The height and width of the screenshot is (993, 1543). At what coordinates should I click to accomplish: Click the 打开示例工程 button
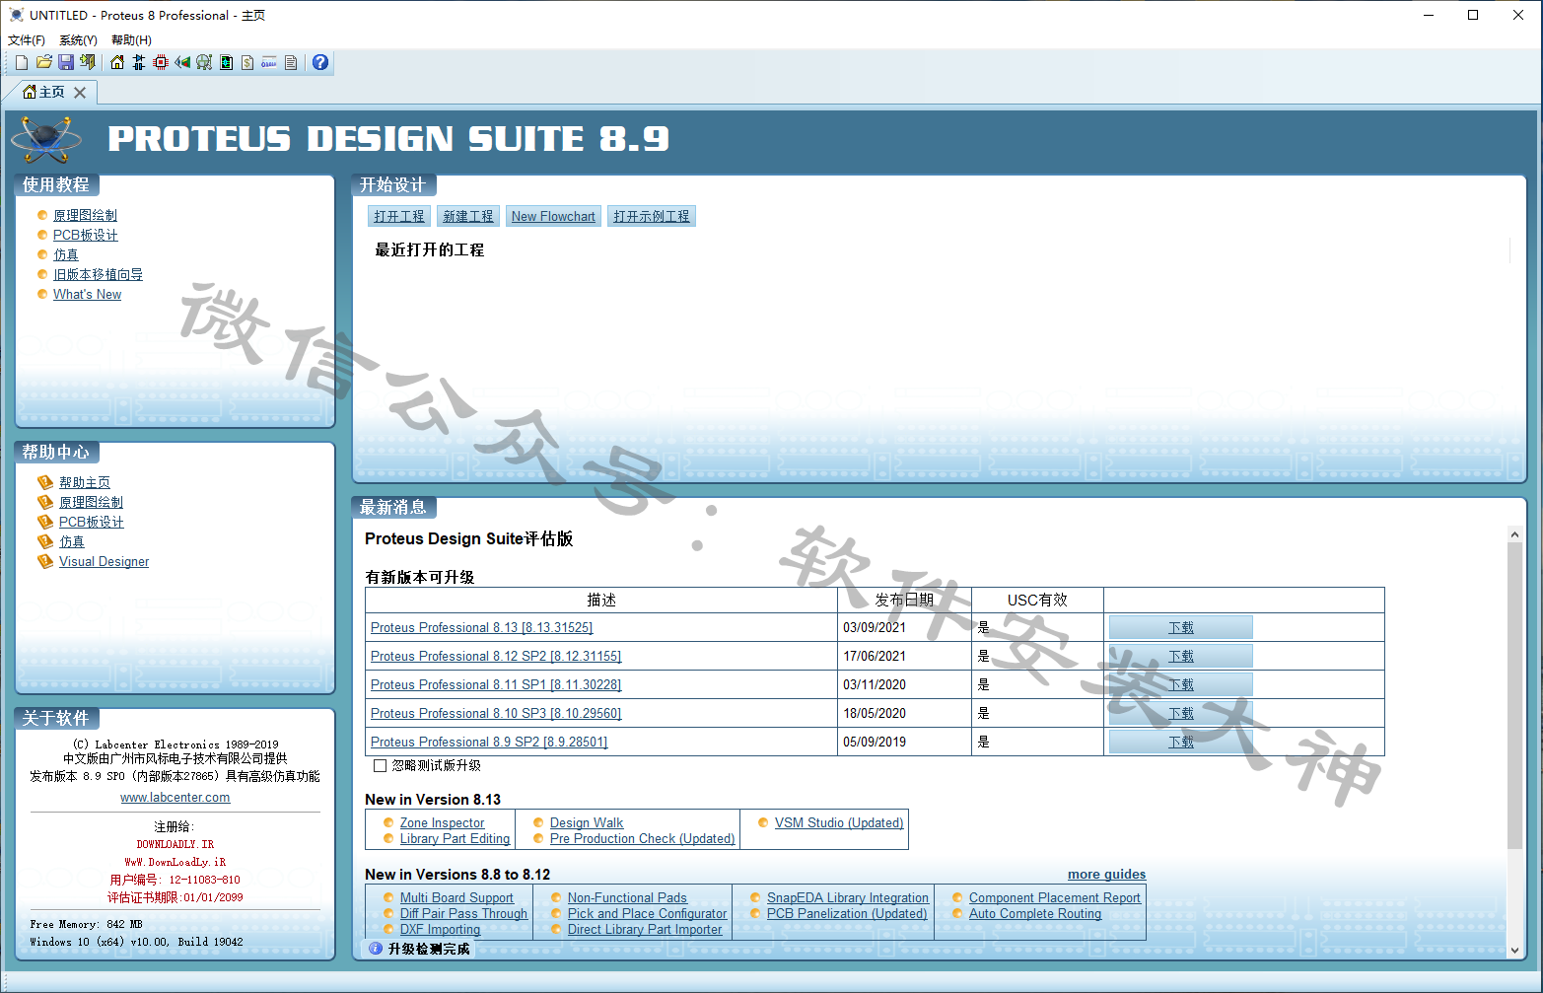click(652, 216)
